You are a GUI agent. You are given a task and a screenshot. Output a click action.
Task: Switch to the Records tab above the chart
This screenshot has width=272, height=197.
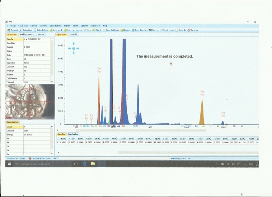click(x=73, y=34)
